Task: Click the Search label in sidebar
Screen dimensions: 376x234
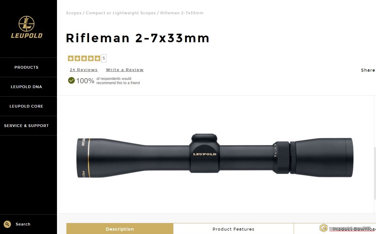Action: click(x=23, y=224)
